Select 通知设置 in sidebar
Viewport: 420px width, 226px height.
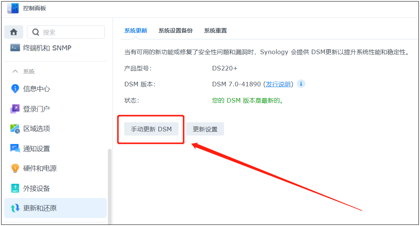point(55,148)
